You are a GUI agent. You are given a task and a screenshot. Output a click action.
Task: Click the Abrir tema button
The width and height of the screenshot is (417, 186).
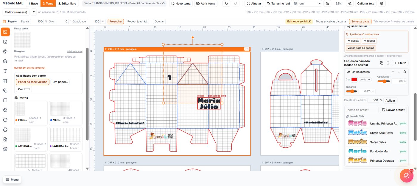coord(206,4)
